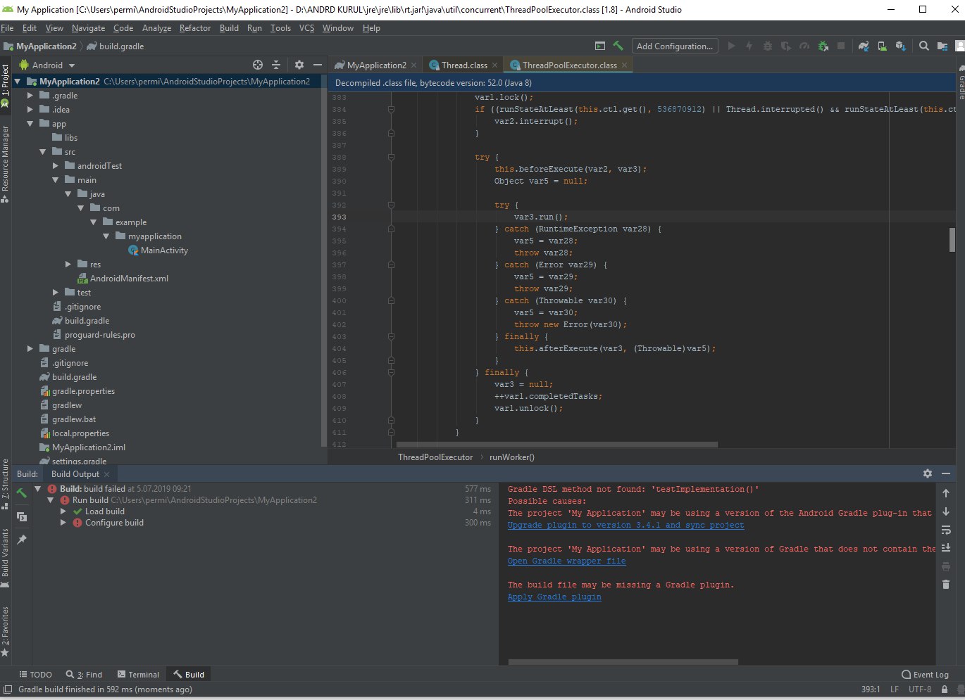Click the Make Project hammer icon in toolbar

(x=618, y=46)
